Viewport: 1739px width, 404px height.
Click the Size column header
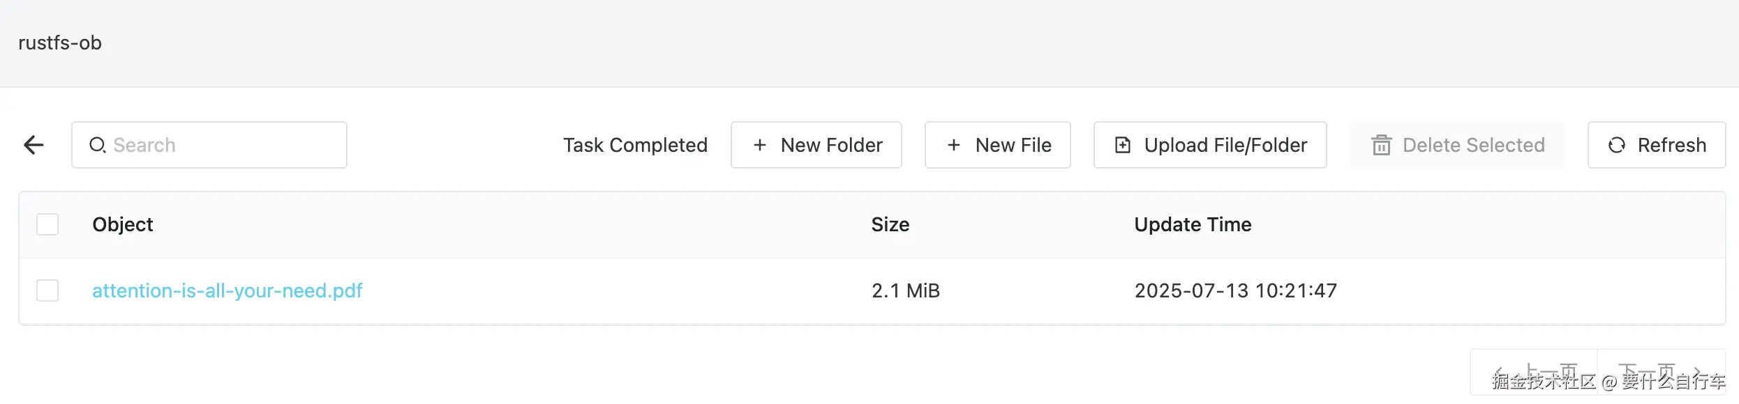[x=890, y=224]
